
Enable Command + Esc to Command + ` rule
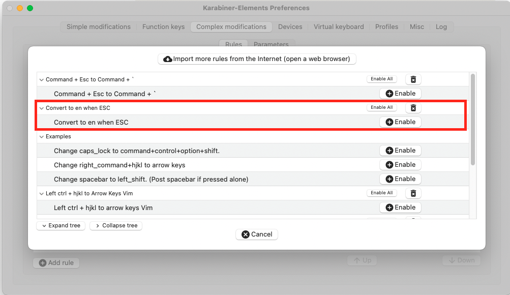400,94
